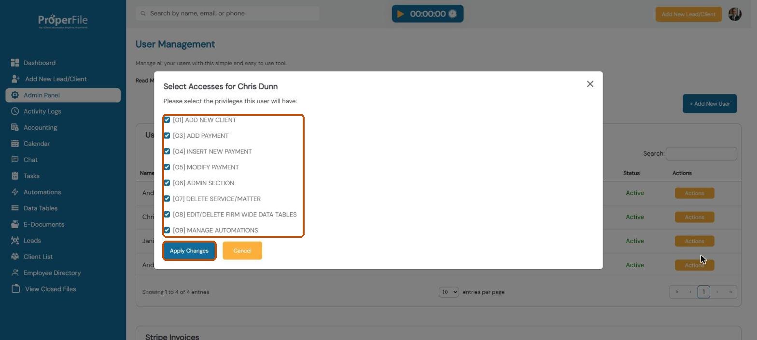
Task: Click the Admin Panel gear icon
Action: click(x=15, y=95)
